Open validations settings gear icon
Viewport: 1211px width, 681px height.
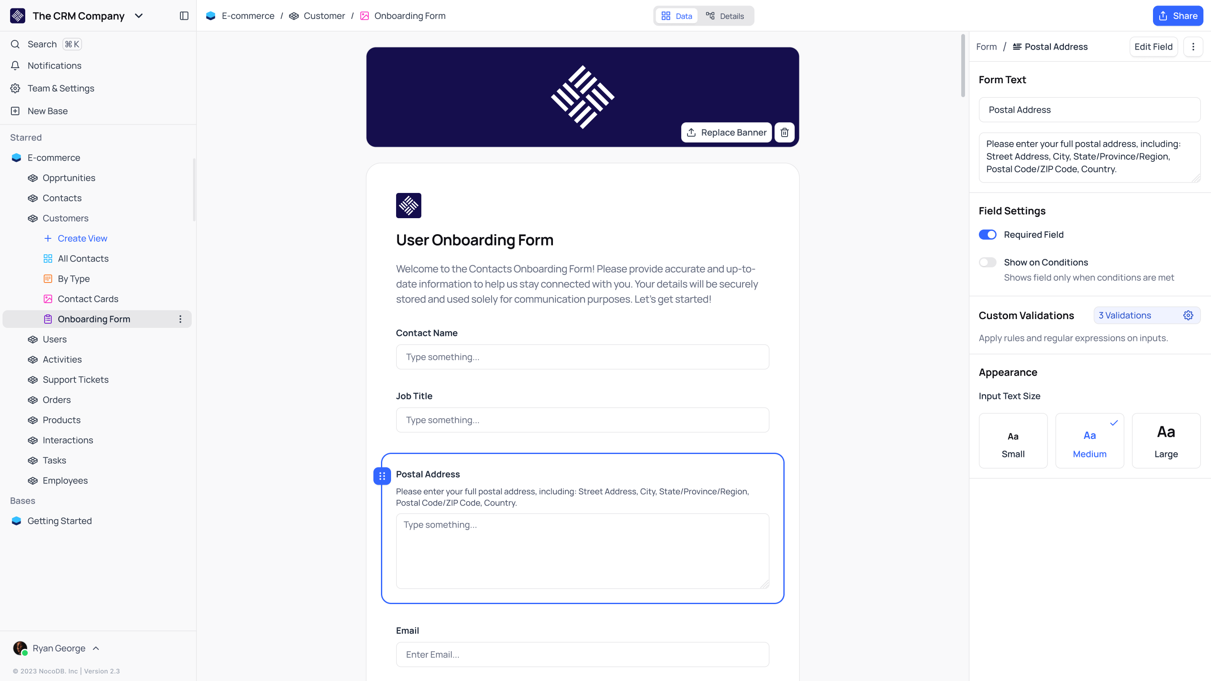coord(1188,315)
